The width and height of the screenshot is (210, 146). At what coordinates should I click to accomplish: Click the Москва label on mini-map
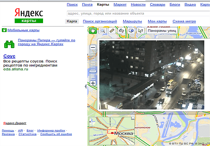tap(124, 133)
